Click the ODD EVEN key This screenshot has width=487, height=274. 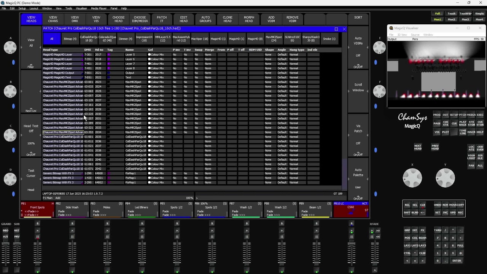click(x=480, y=148)
